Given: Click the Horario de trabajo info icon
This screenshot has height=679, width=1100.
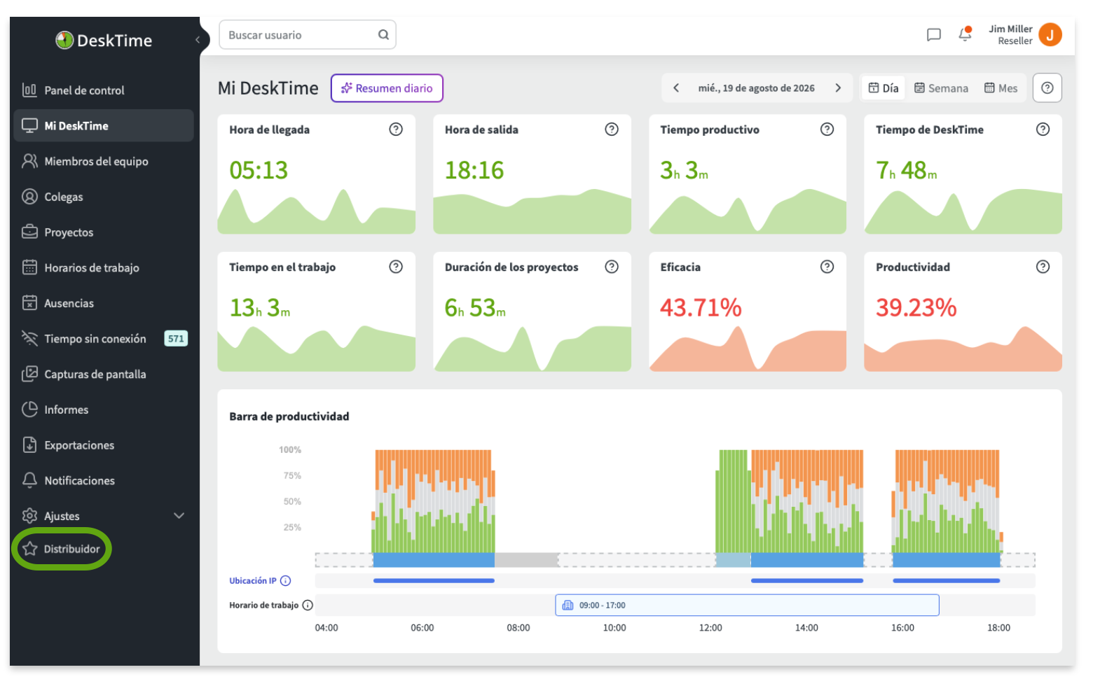Looking at the screenshot, I should point(308,605).
